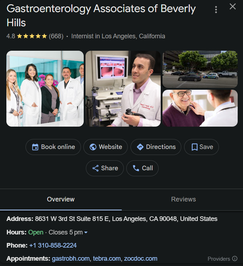Open the three-dot more options menu
The width and height of the screenshot is (243, 266).
(216, 10)
